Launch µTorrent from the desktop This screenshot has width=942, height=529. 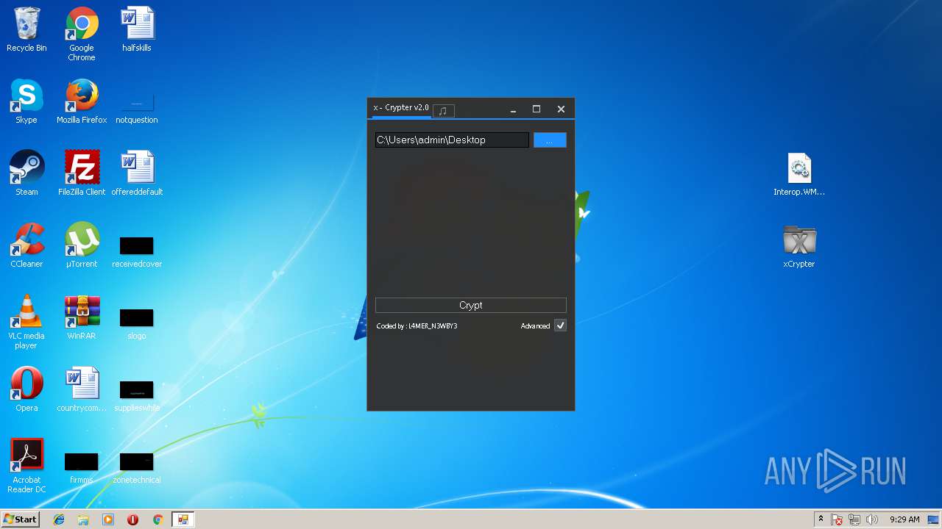[82, 246]
